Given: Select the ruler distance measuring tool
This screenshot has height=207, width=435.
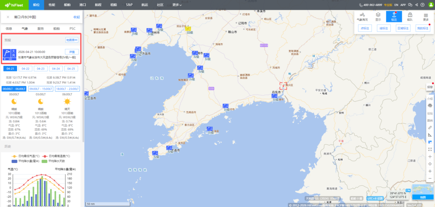Looking at the screenshot, I should pos(430,127).
